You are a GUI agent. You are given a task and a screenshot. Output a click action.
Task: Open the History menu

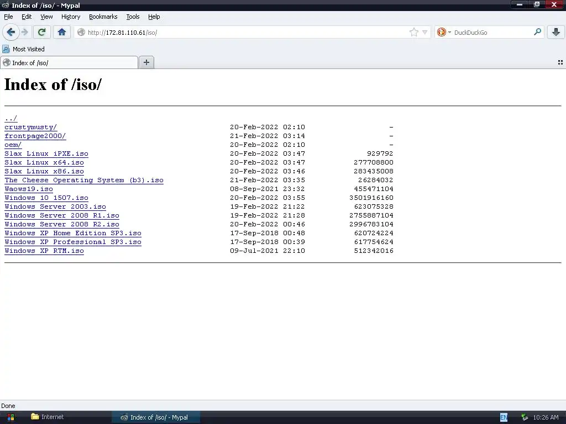pyautogui.click(x=70, y=17)
